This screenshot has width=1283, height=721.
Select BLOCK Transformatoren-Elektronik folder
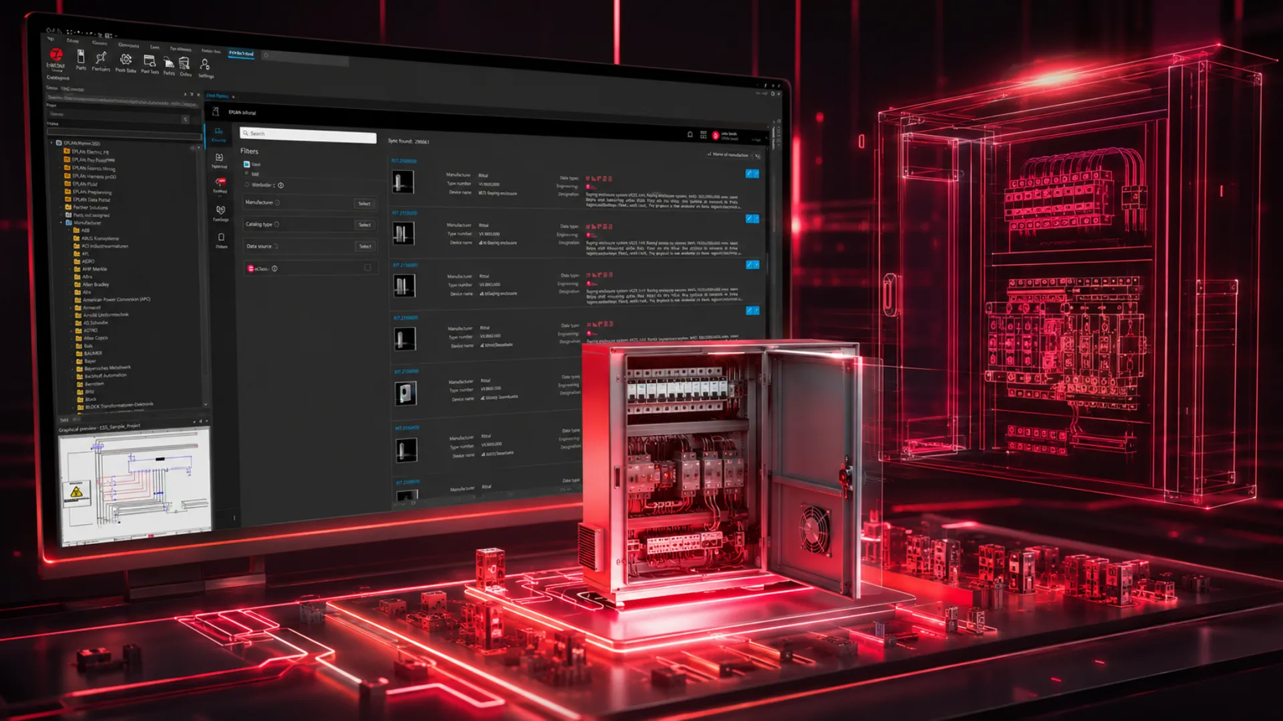[115, 406]
